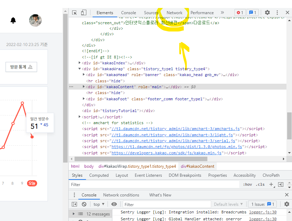
Task: Expand the collapsed script node
Action: pos(79,117)
